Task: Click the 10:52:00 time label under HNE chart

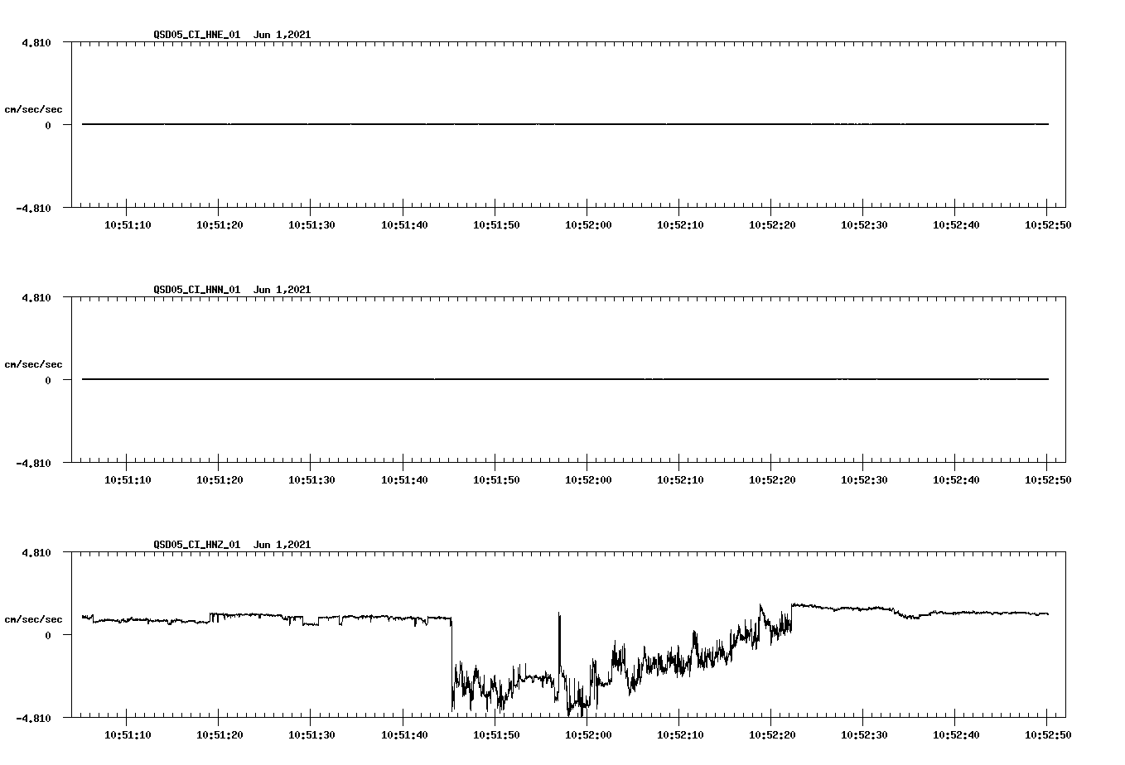Action: pyautogui.click(x=588, y=225)
